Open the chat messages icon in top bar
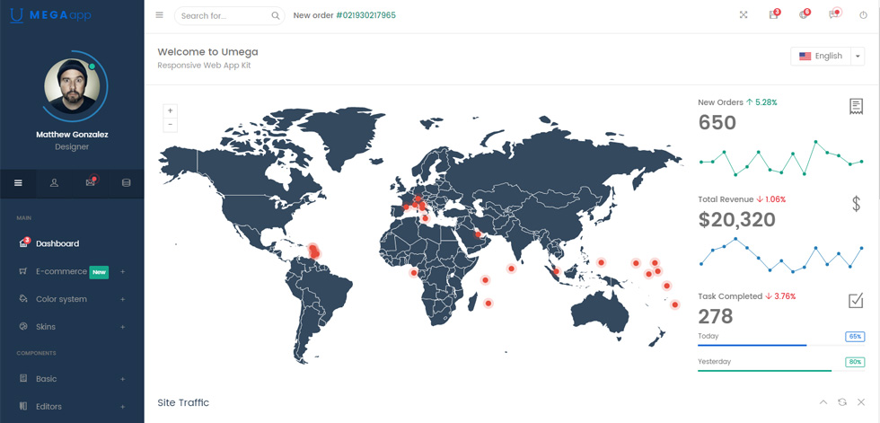This screenshot has height=423, width=880. point(834,14)
